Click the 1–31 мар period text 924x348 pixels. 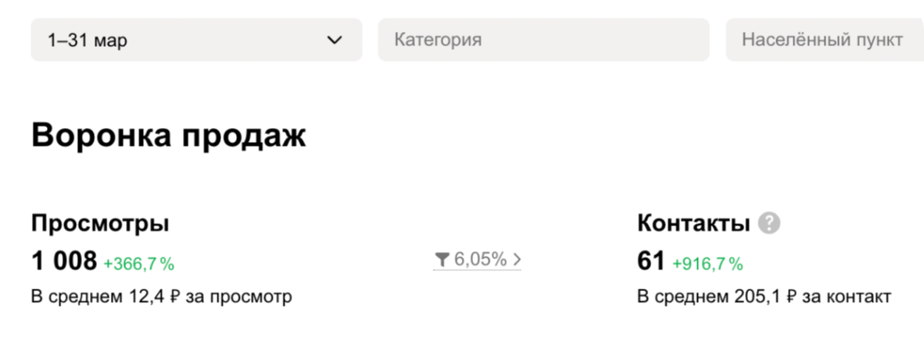87,41
